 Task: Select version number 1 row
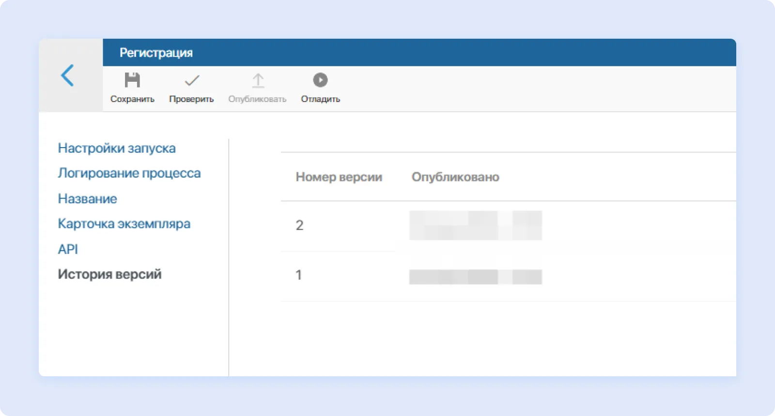[x=299, y=275]
